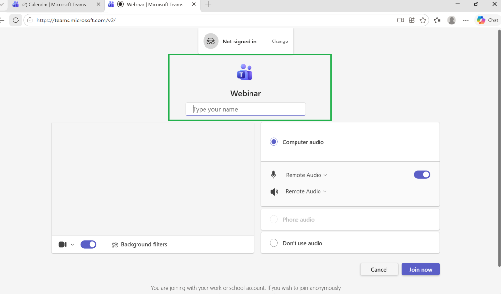This screenshot has height=294, width=501.
Task: Click the Change account link
Action: point(279,42)
